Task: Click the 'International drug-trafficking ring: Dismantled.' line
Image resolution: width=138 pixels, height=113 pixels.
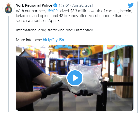Action: click(x=55, y=30)
